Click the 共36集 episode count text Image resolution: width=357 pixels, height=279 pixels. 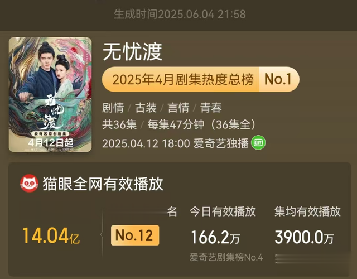[119, 125]
